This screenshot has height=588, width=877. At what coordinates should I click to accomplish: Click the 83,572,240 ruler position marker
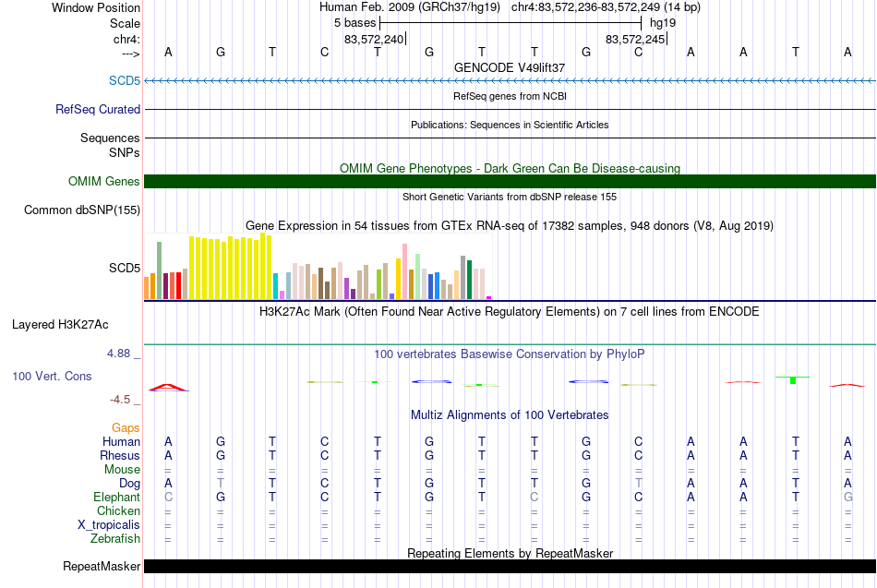(x=374, y=39)
